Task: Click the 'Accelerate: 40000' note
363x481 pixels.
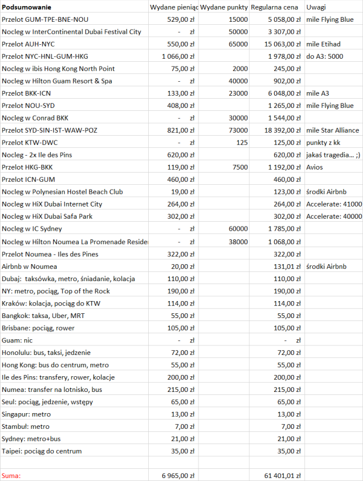Action: coord(334,216)
